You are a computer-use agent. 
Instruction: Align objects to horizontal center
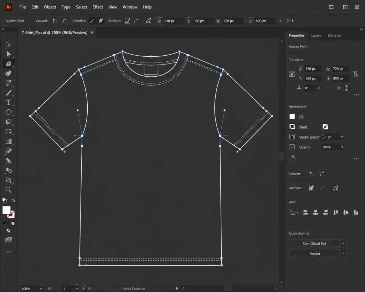coord(315,212)
